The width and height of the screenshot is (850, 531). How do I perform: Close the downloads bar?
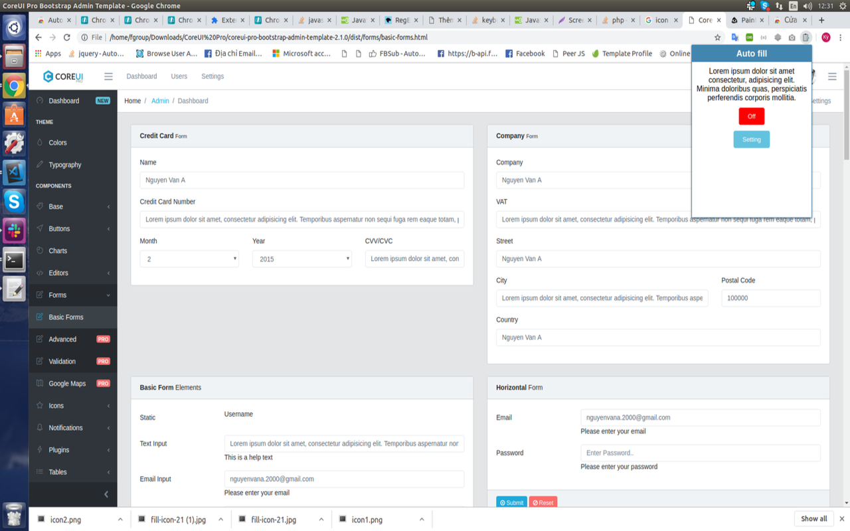click(842, 518)
